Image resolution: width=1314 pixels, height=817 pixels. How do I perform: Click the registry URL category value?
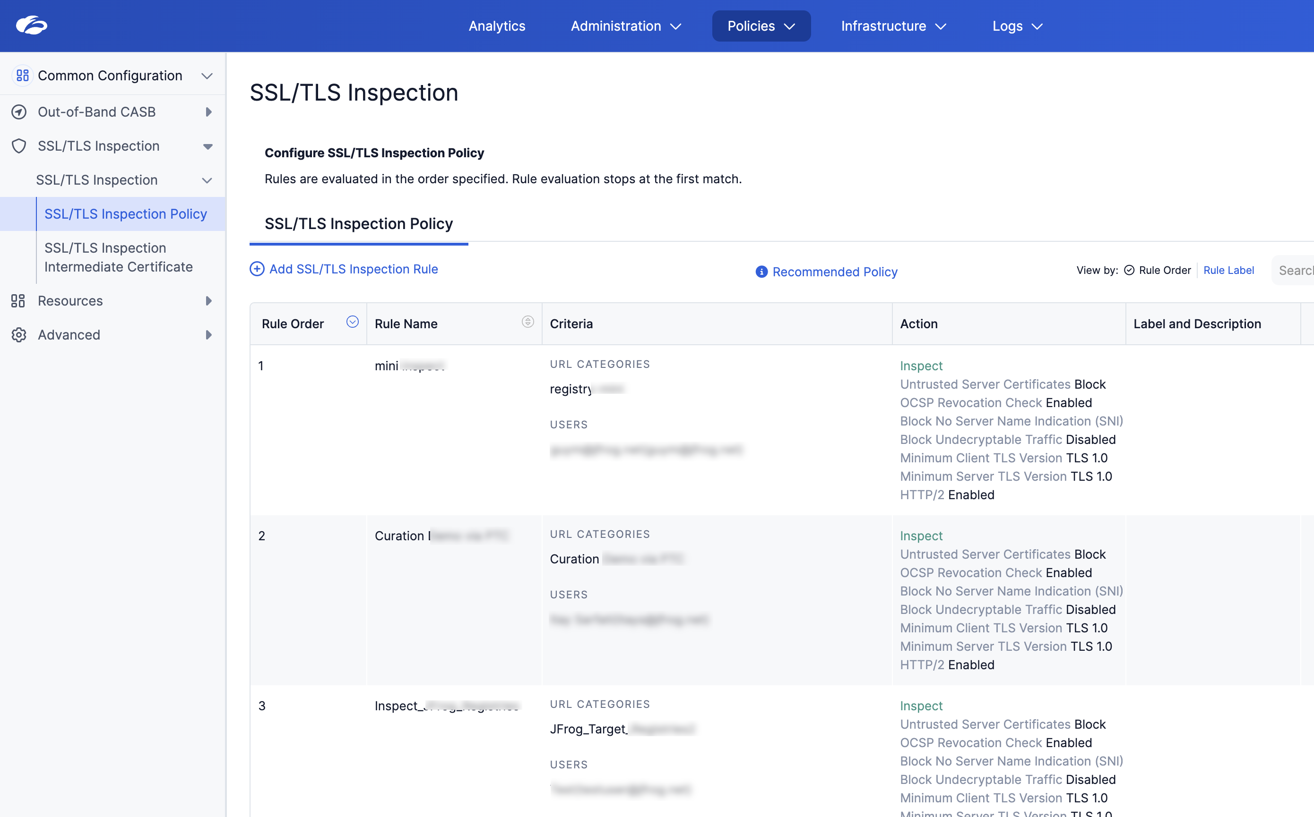(587, 389)
